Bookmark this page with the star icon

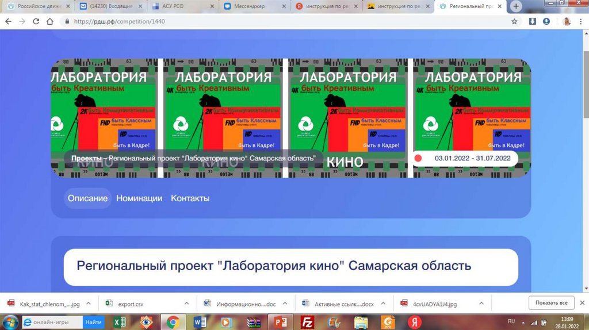pyautogui.click(x=514, y=21)
